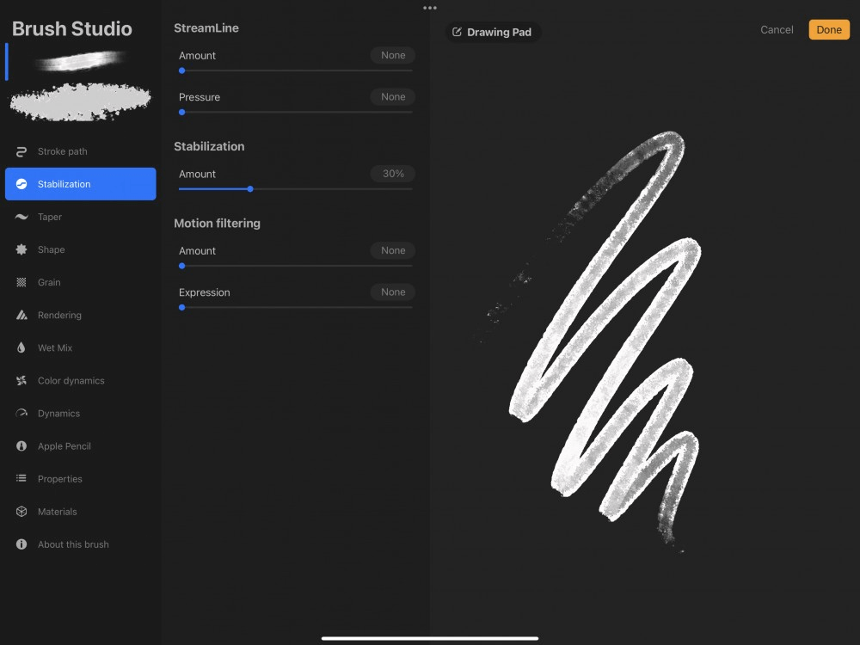
Task: Click the About this brush info icon
Action: click(x=21, y=544)
